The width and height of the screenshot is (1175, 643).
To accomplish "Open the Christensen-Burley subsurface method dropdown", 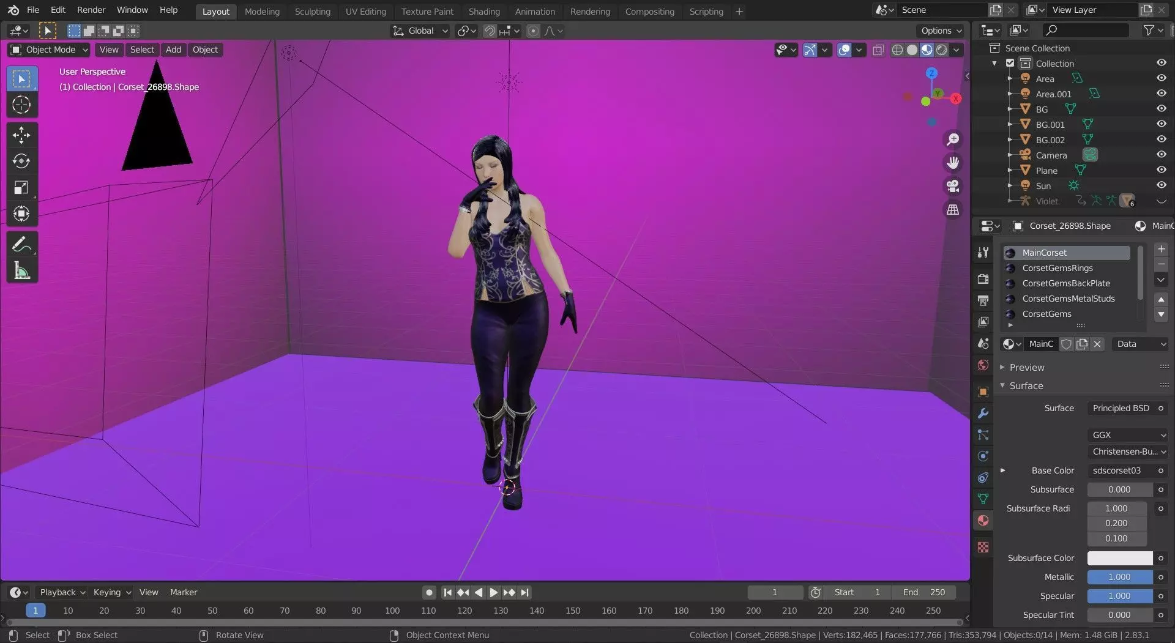I will point(1128,452).
